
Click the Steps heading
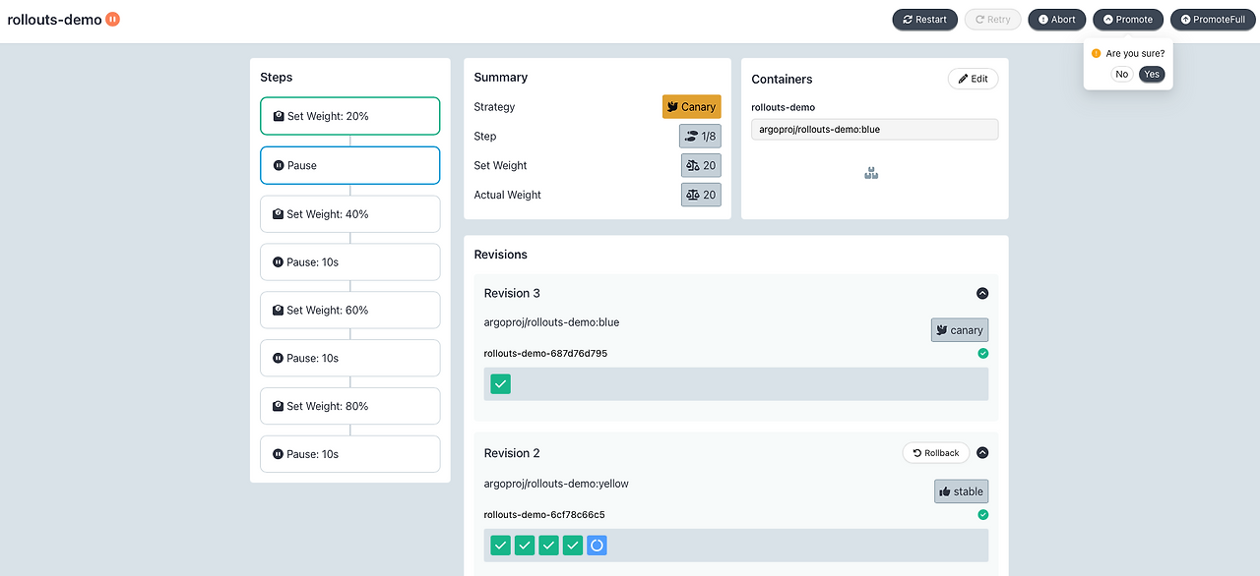[x=277, y=78]
